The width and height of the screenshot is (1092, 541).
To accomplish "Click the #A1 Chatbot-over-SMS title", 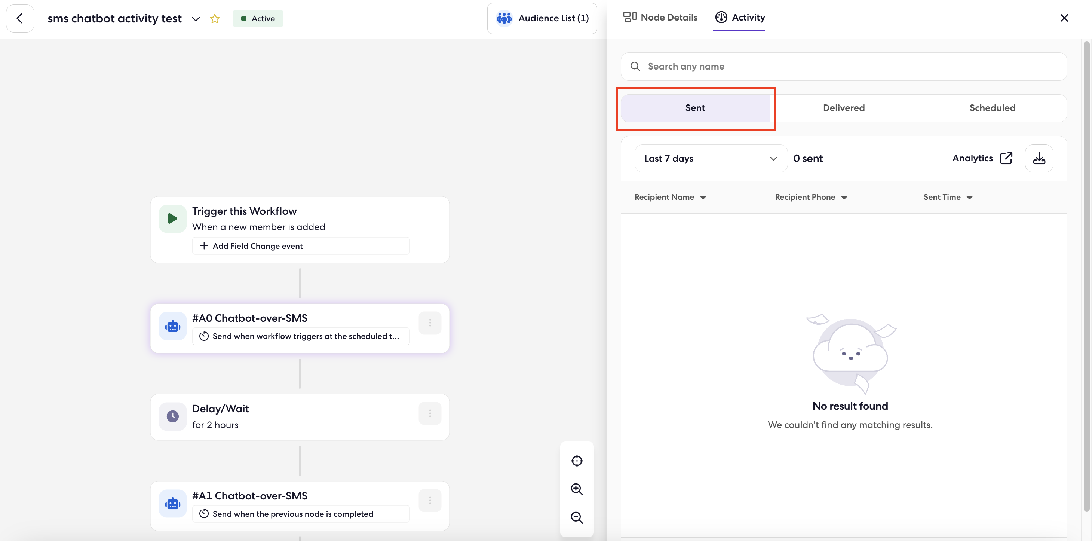I will coord(250,496).
